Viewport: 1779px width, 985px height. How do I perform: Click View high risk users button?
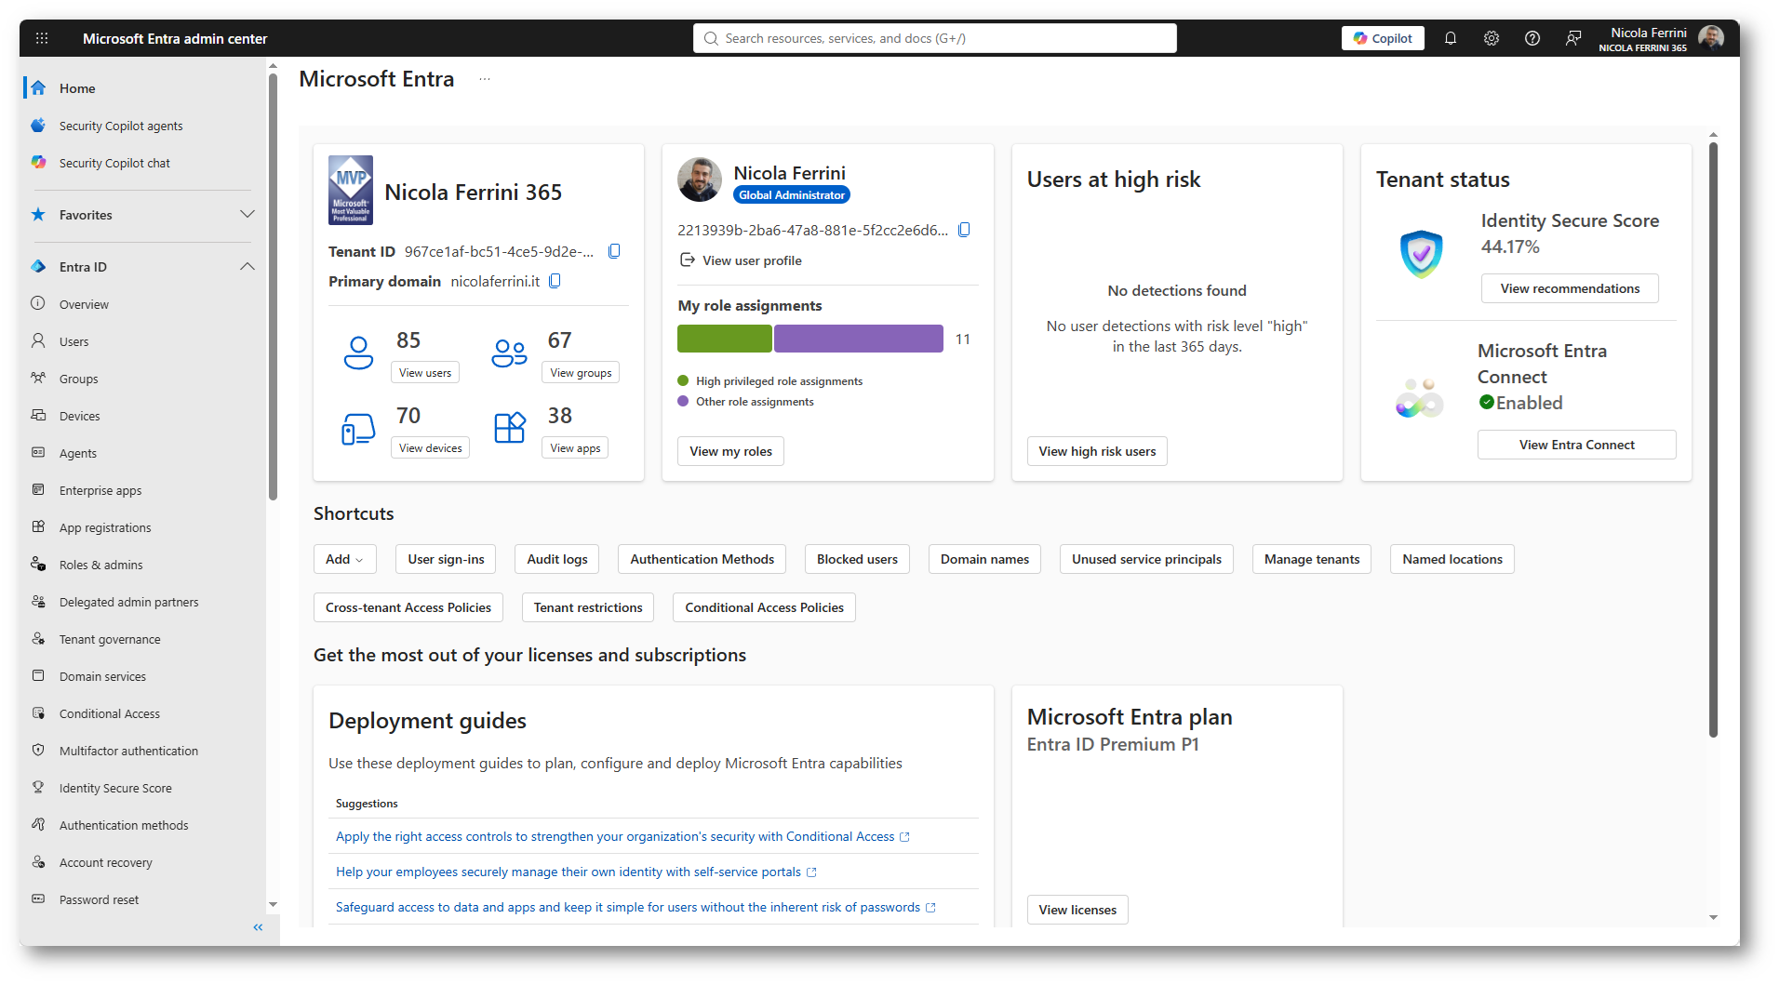click(1097, 451)
